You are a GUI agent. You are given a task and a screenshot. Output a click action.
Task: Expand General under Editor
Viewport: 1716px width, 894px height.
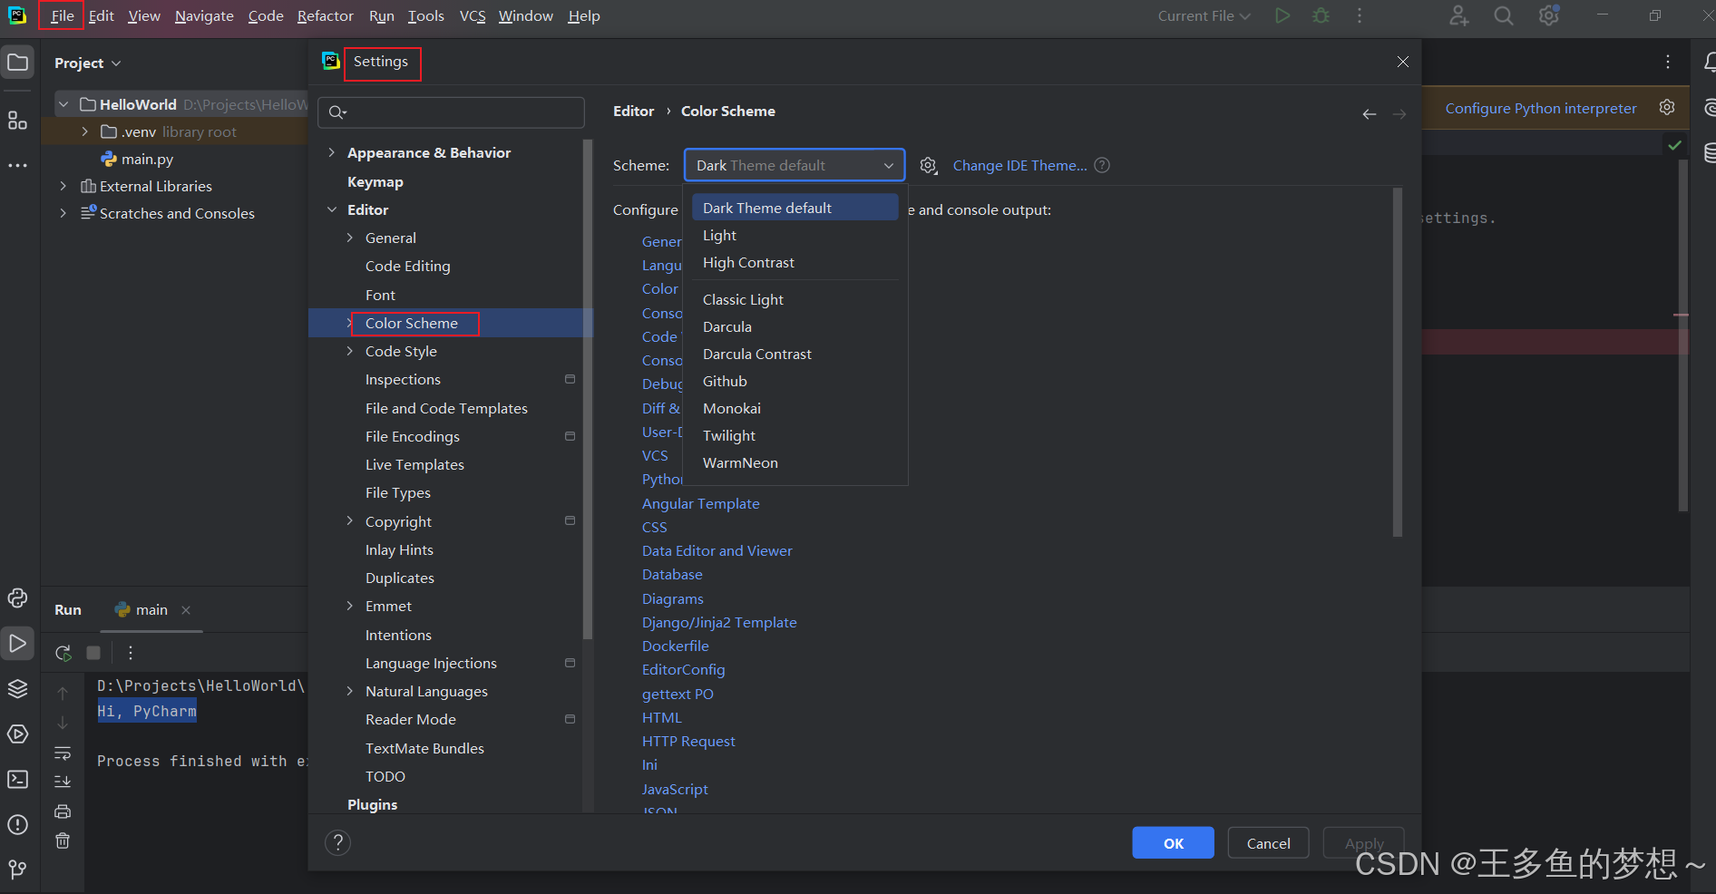350,238
